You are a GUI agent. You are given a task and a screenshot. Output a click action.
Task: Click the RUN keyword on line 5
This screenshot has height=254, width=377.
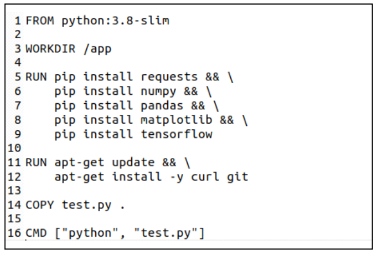[x=36, y=77]
